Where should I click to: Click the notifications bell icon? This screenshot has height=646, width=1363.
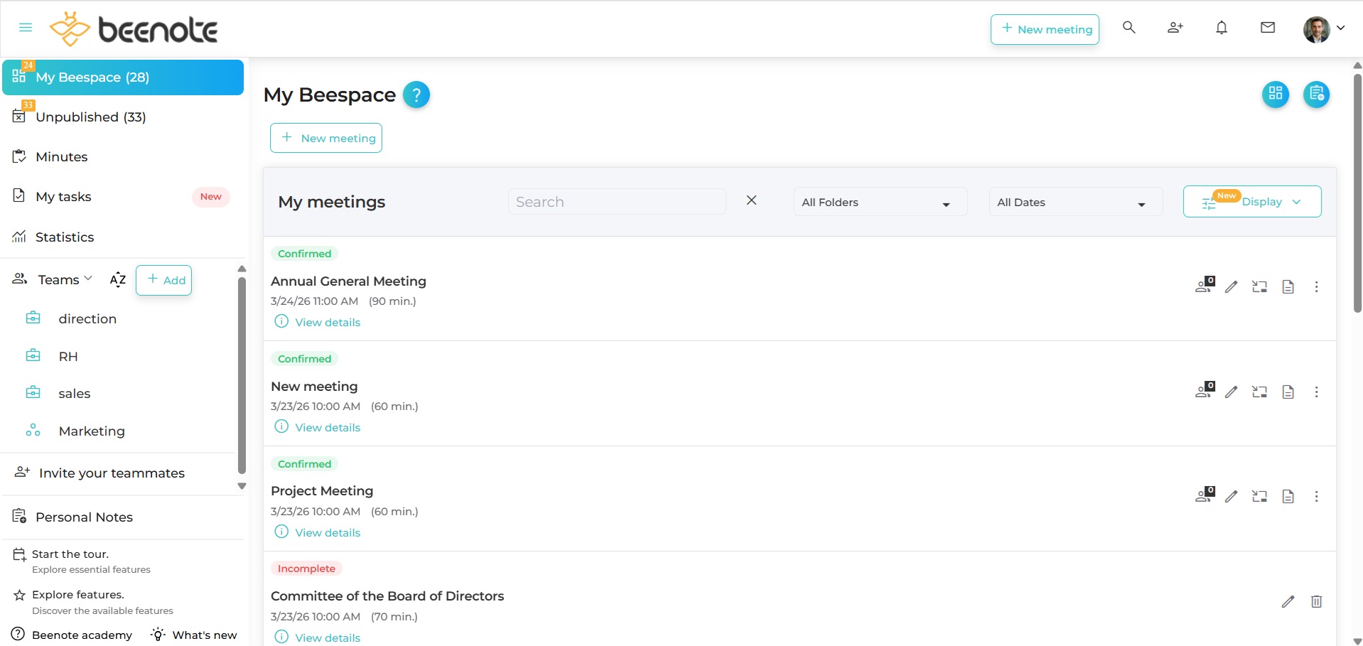click(1221, 28)
